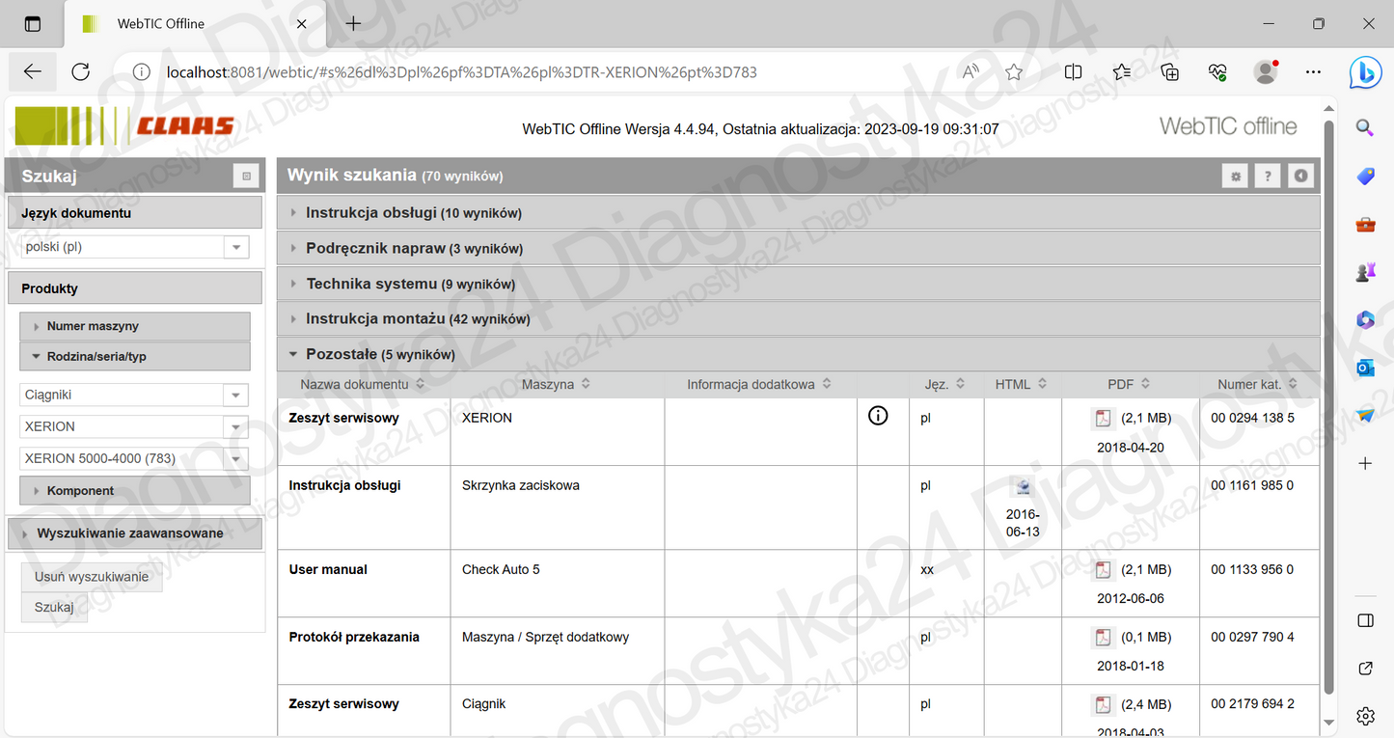Click the page vertical scrollbar thumb
Viewport: 1394px width, 738px height.
click(x=1328, y=405)
